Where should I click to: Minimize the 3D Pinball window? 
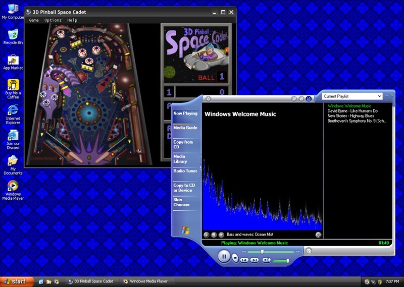pos(214,12)
